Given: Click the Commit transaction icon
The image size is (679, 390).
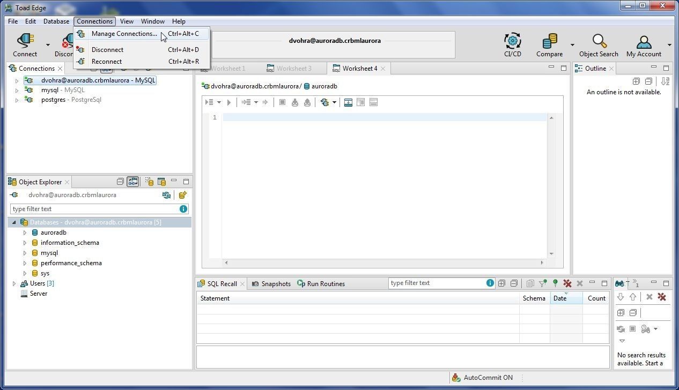Looking at the screenshot, I should pyautogui.click(x=294, y=102).
